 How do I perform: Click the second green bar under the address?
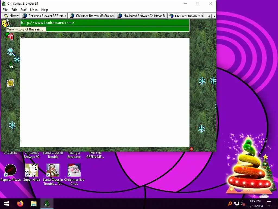pyautogui.click(x=117, y=29)
